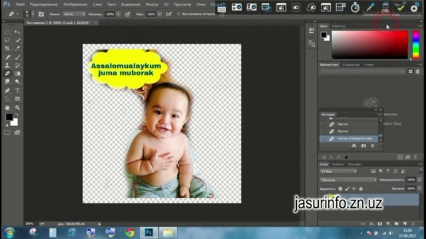The height and width of the screenshot is (239, 426).
Task: Select the Dodge tool
Action: [17, 82]
